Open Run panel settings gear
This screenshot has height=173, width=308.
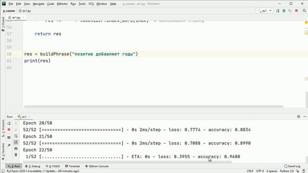[298, 116]
